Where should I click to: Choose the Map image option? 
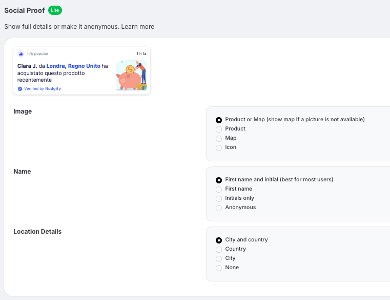click(x=219, y=138)
